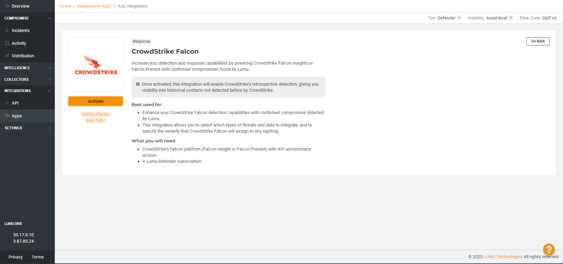
Task: Click the CrowdStrike logo thumbnail
Action: click(96, 65)
